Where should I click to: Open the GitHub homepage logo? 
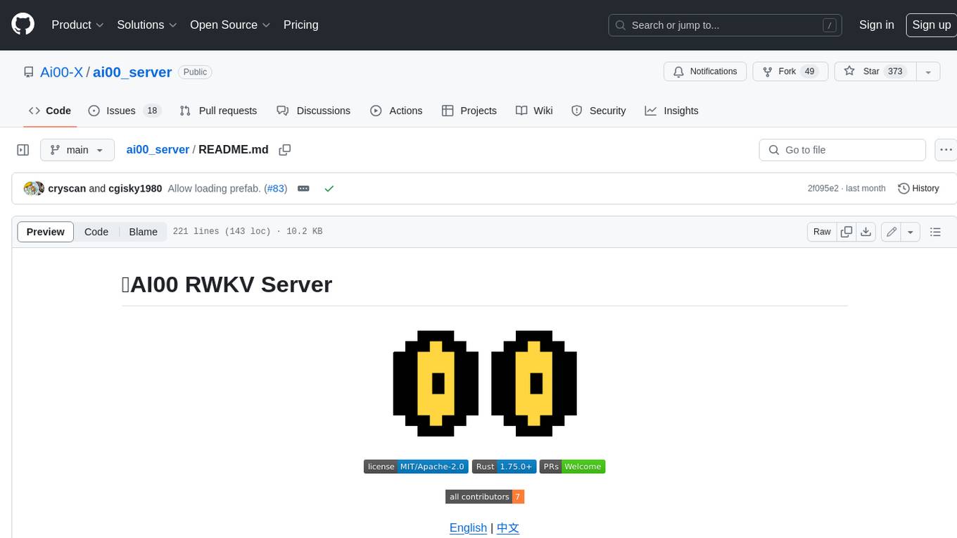(23, 25)
